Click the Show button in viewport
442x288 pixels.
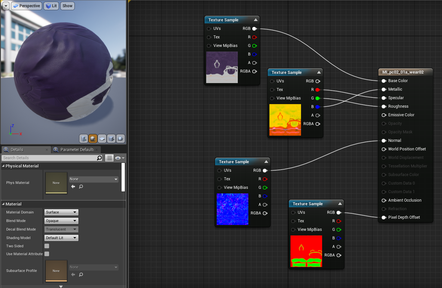click(x=68, y=6)
